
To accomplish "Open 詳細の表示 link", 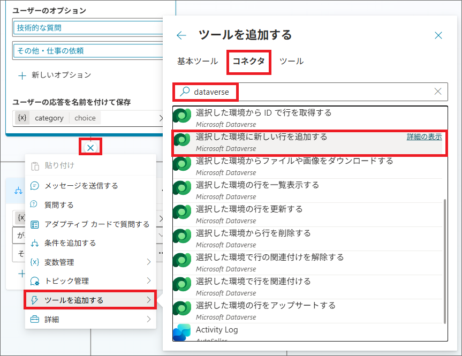I will pos(425,137).
